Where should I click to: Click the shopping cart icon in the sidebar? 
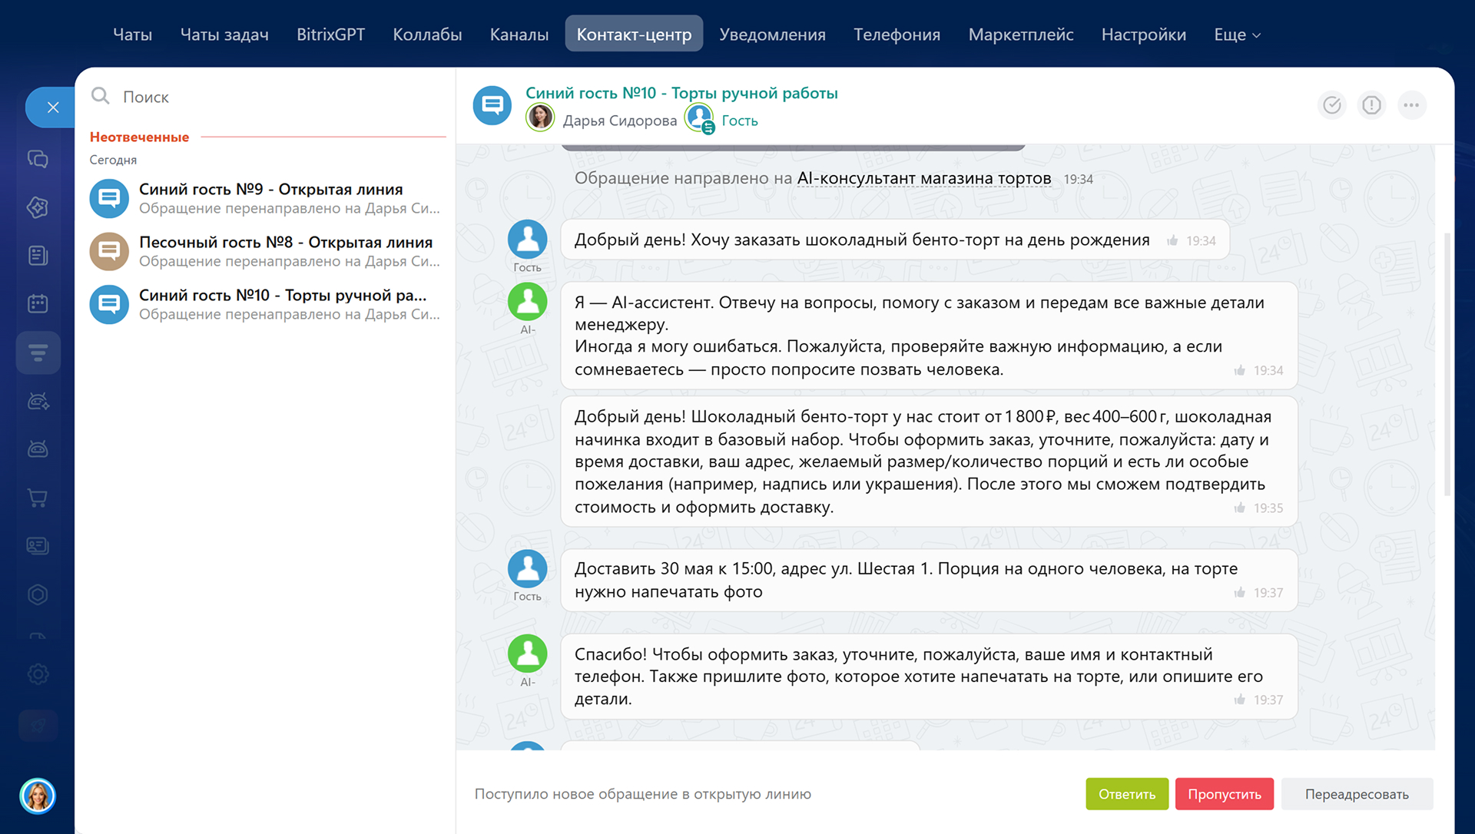click(38, 498)
